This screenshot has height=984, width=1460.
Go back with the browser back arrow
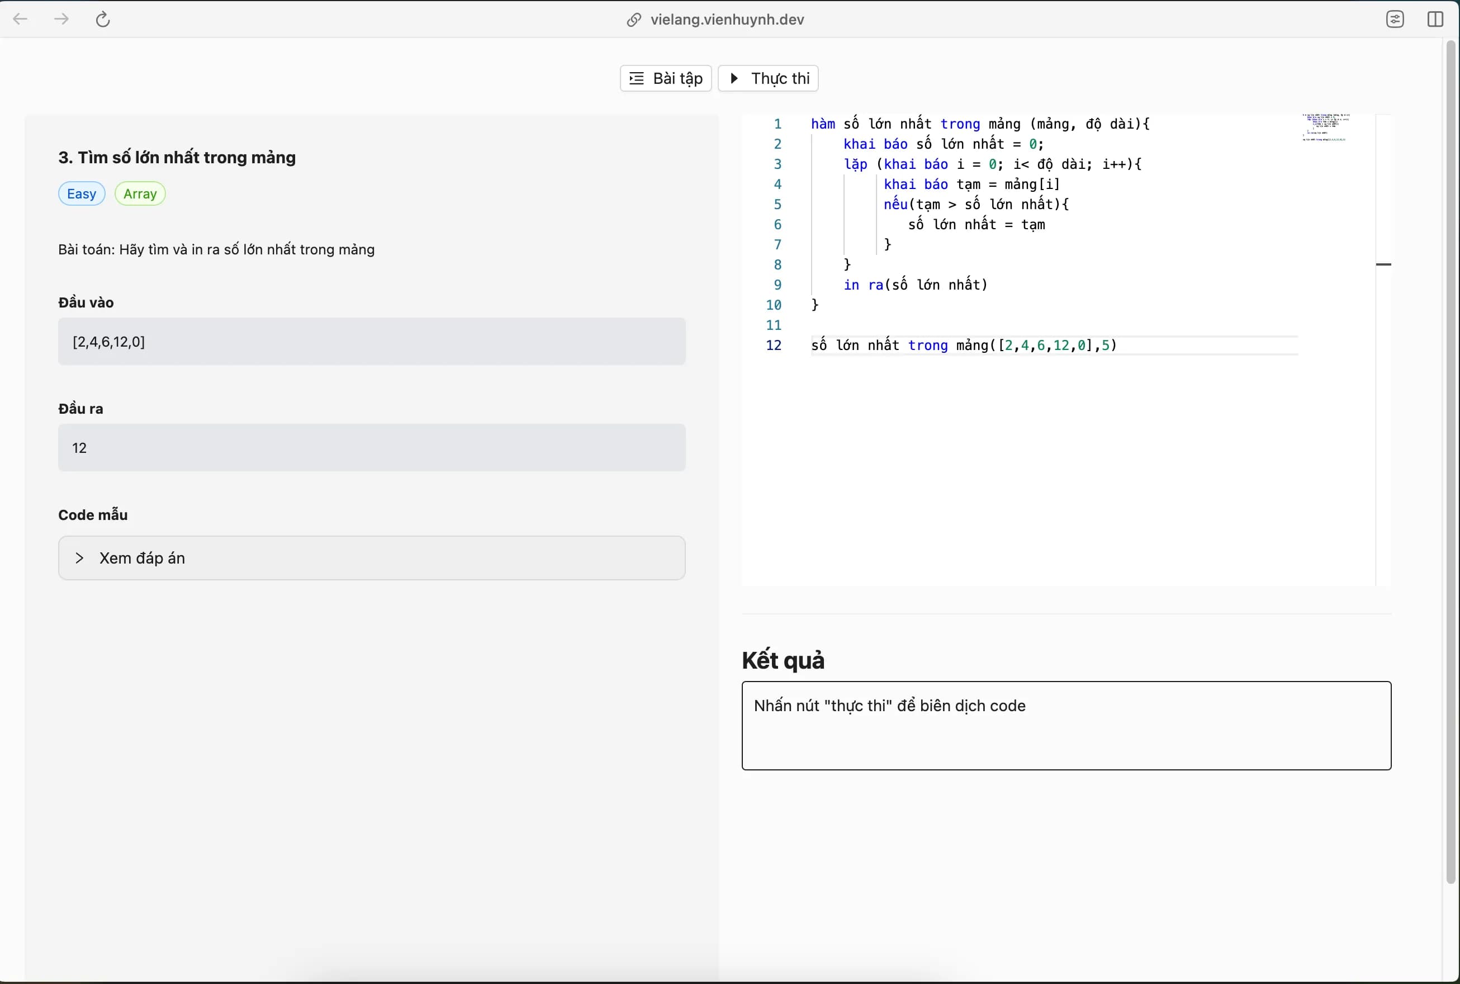[20, 19]
